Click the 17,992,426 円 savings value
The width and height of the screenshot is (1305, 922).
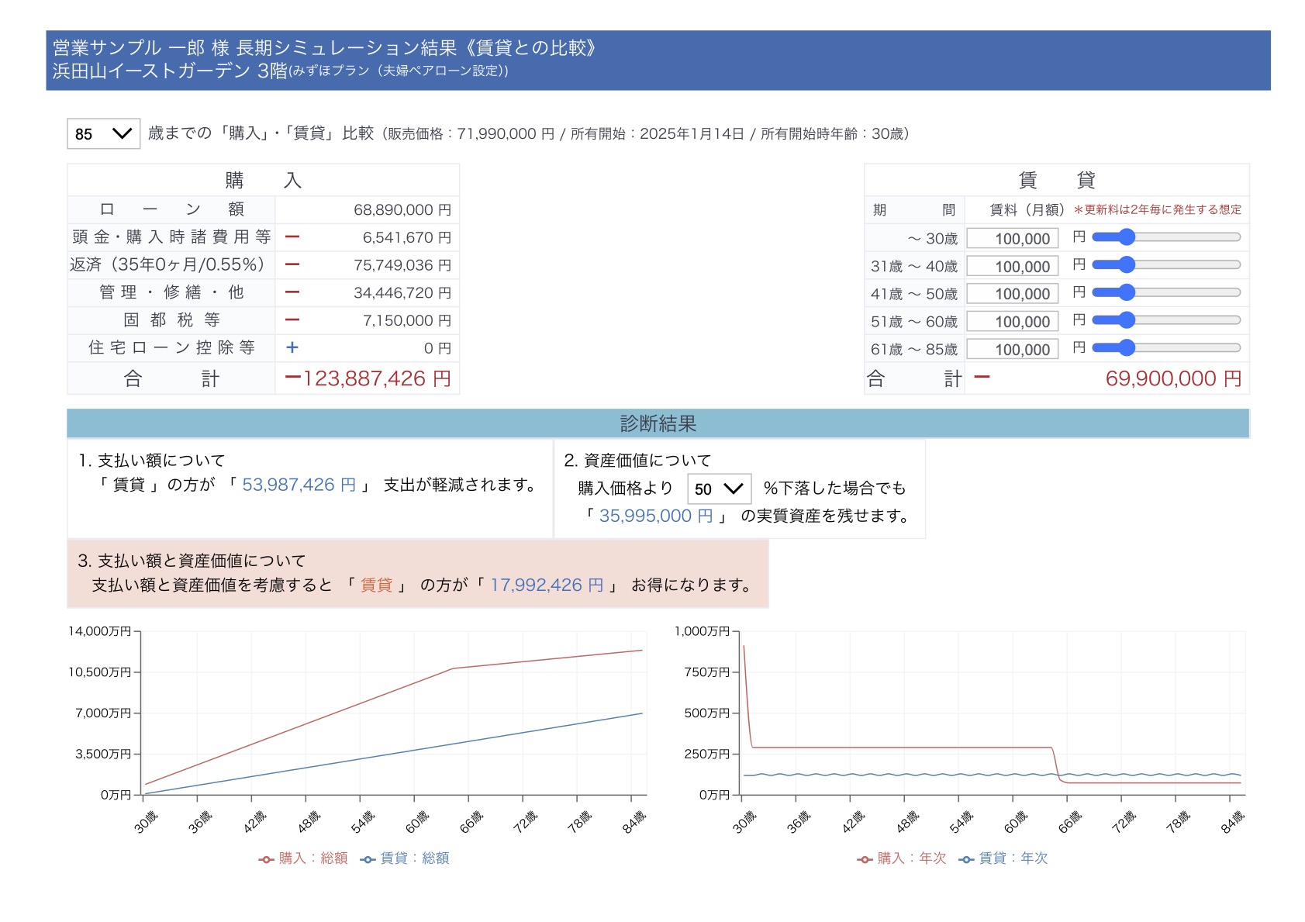pos(547,585)
